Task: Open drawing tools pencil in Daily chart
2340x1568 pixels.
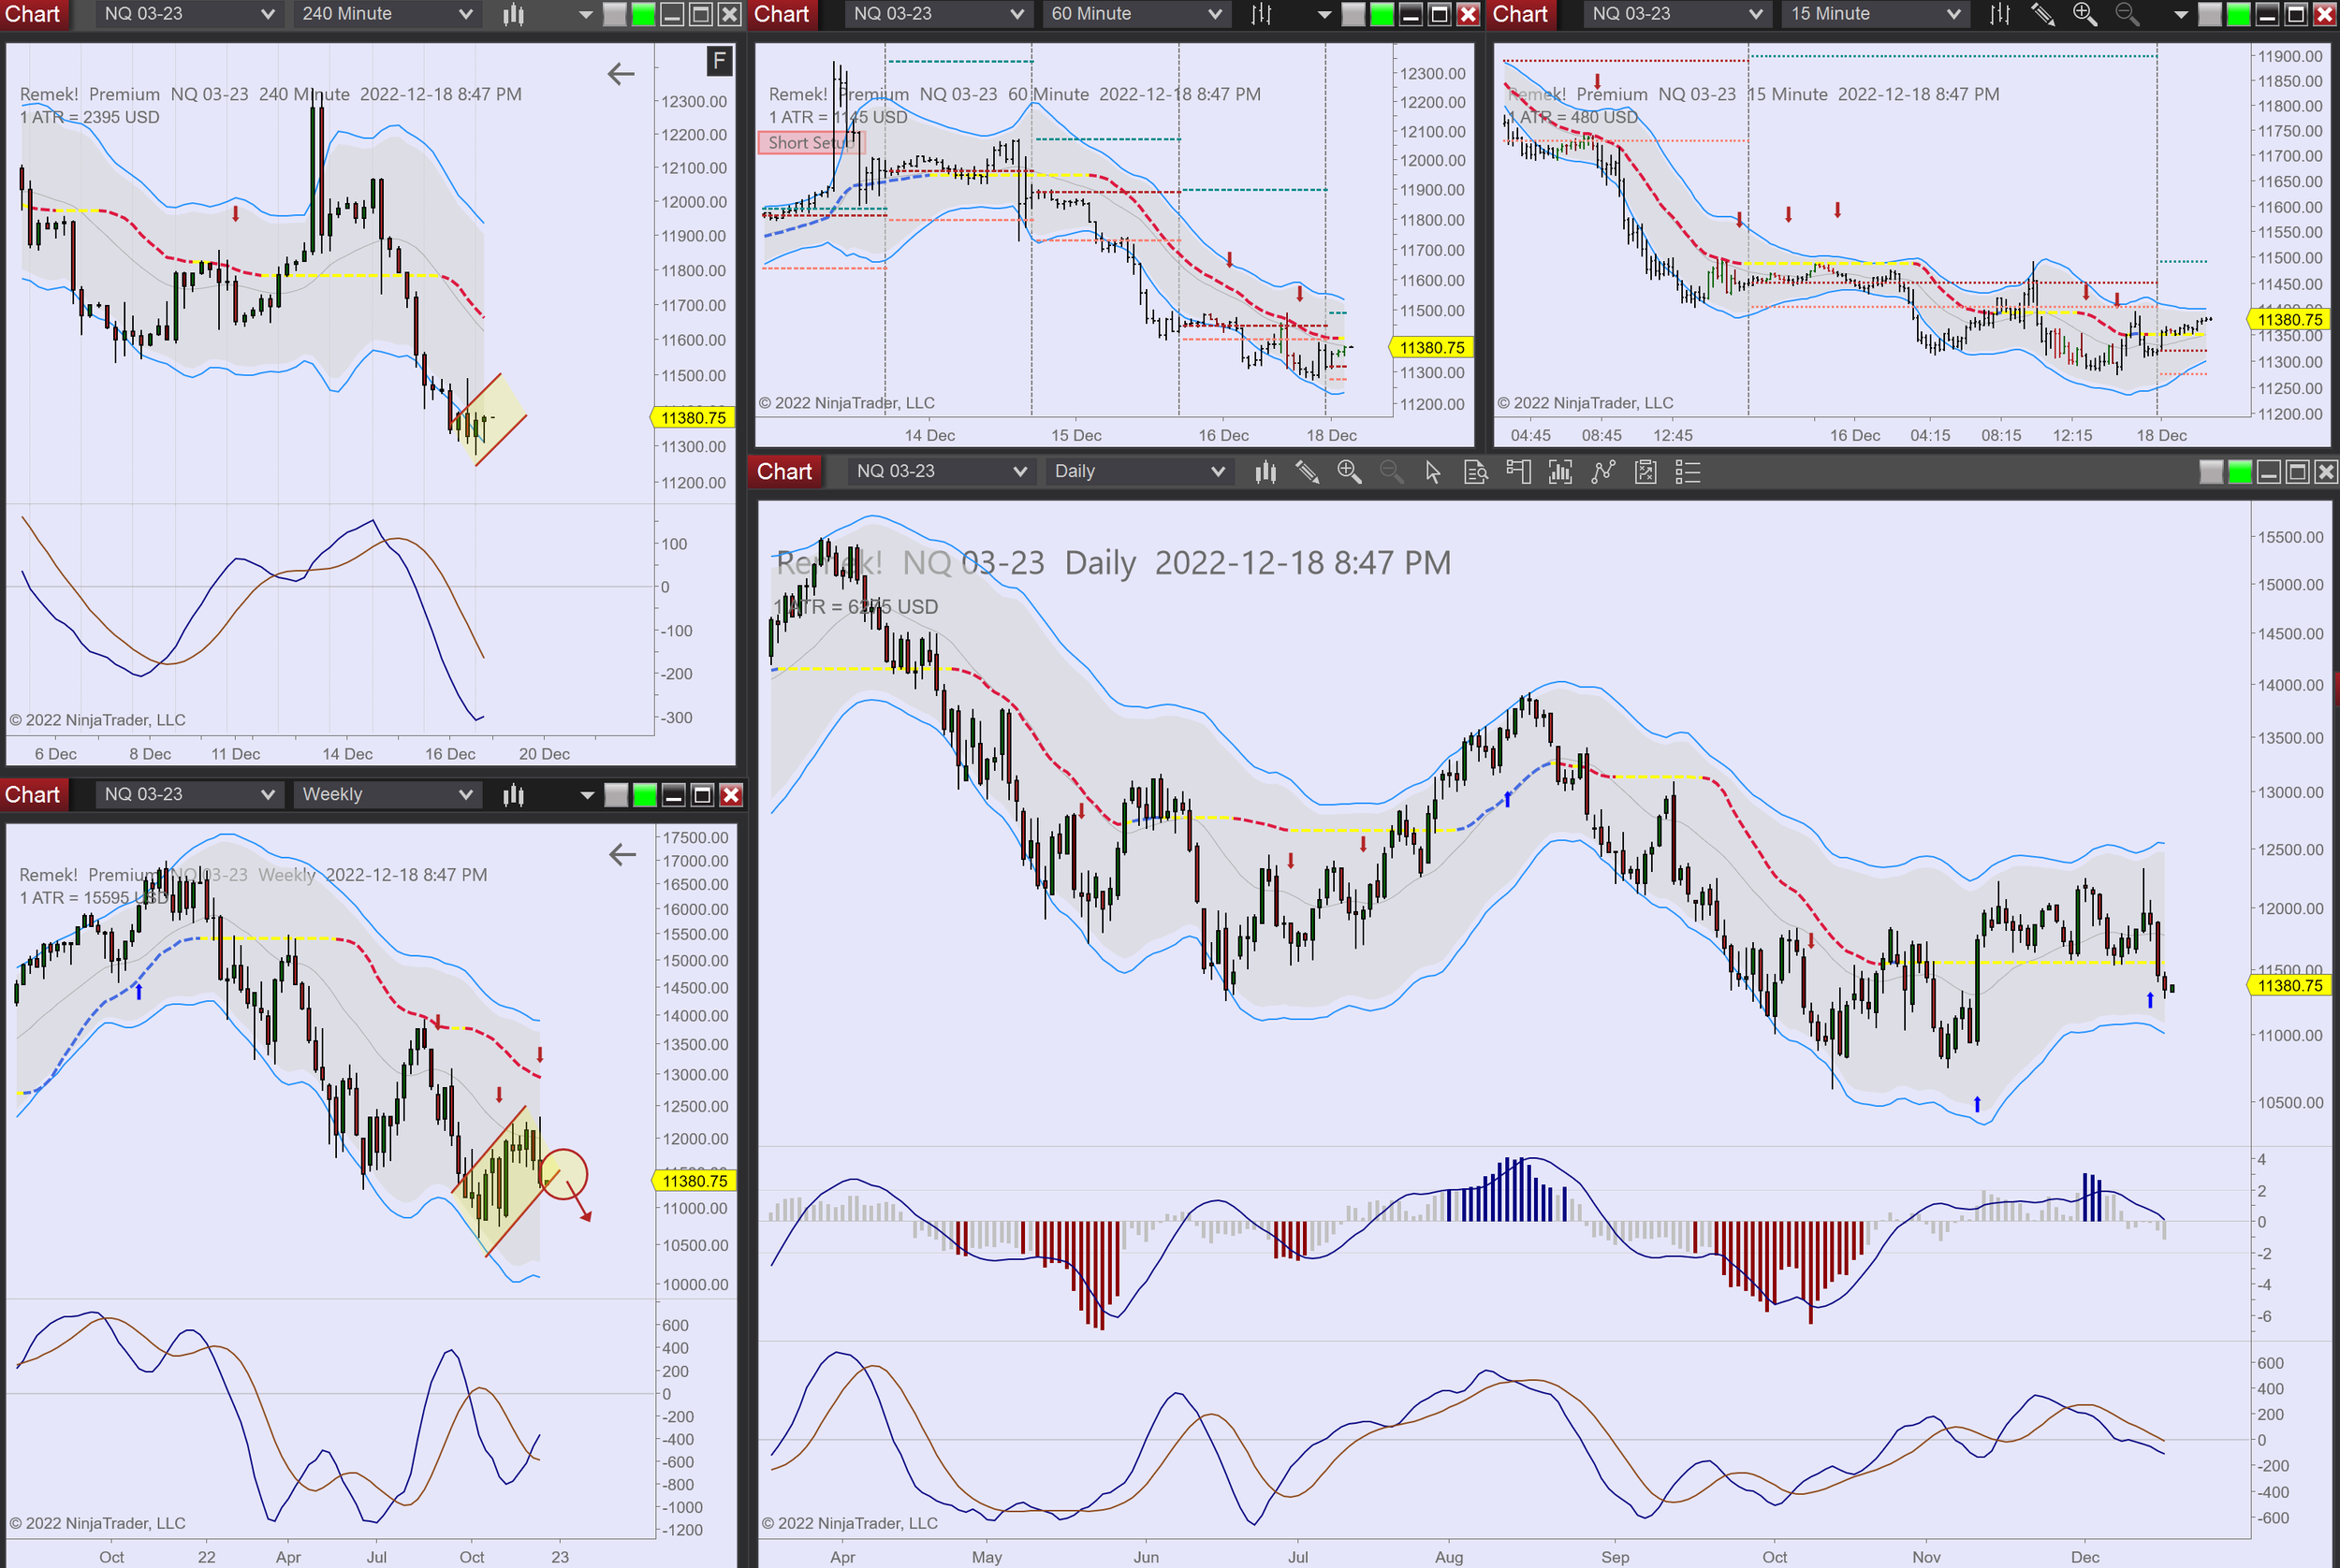Action: [1307, 471]
